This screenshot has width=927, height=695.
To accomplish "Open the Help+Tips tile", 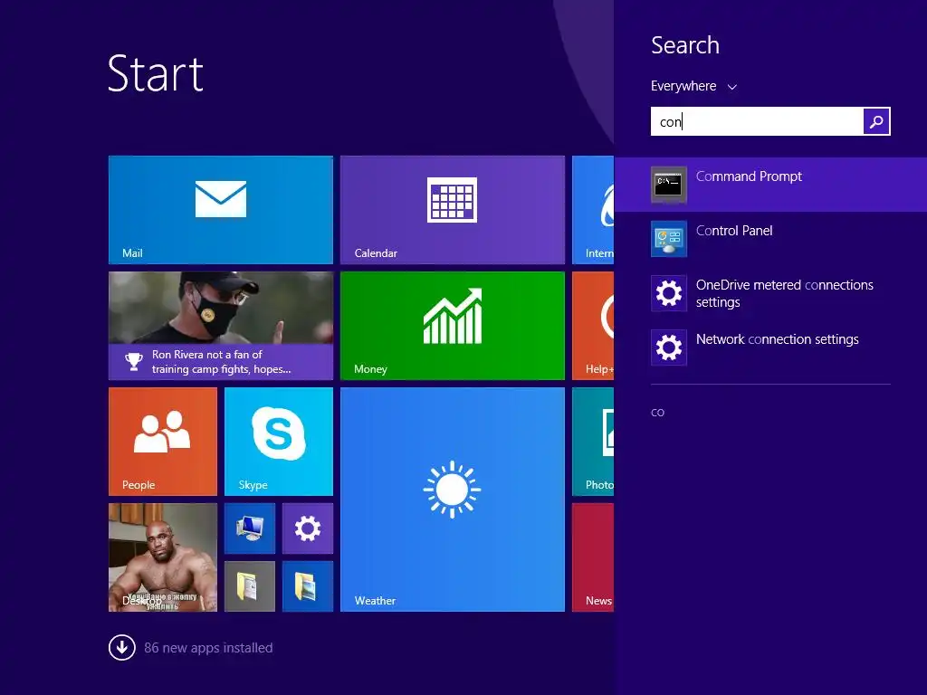I will point(593,326).
